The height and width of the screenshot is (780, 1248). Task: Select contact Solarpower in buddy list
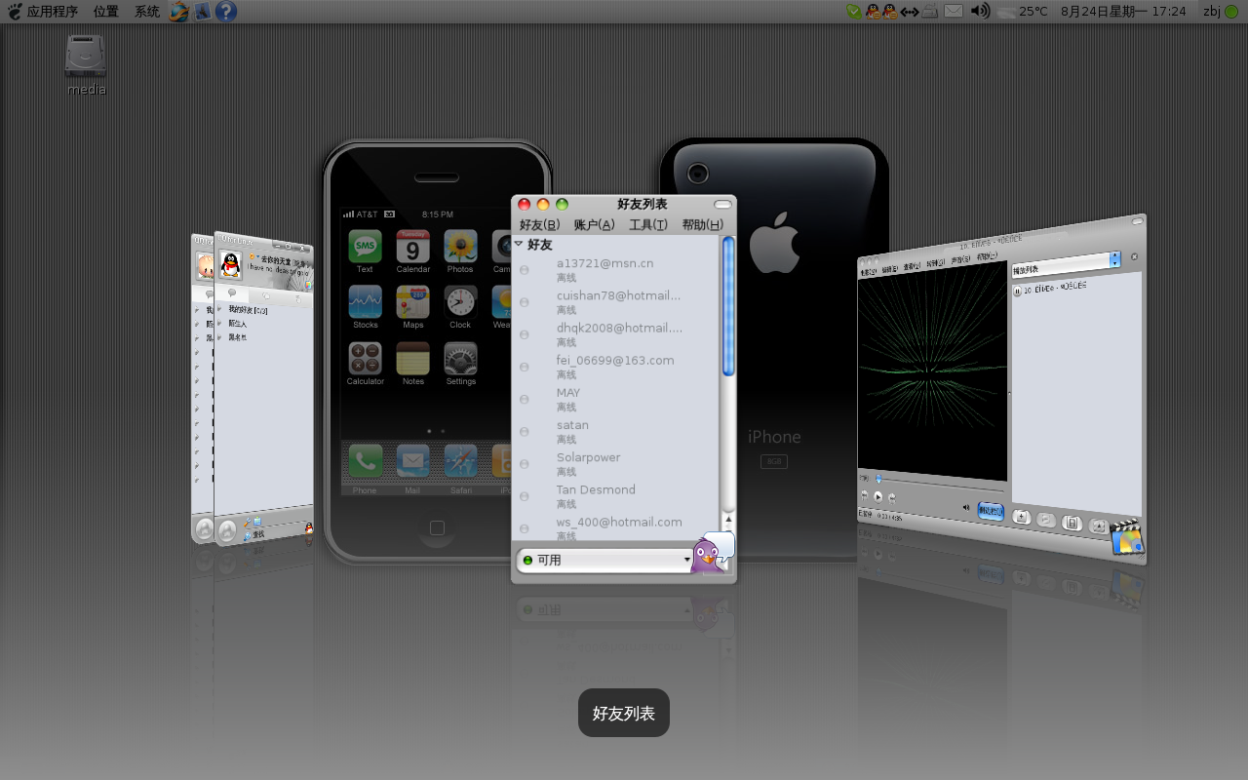616,463
